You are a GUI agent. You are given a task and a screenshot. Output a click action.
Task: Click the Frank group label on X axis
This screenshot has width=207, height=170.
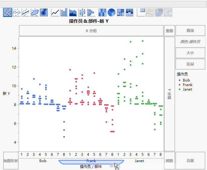click(x=91, y=161)
